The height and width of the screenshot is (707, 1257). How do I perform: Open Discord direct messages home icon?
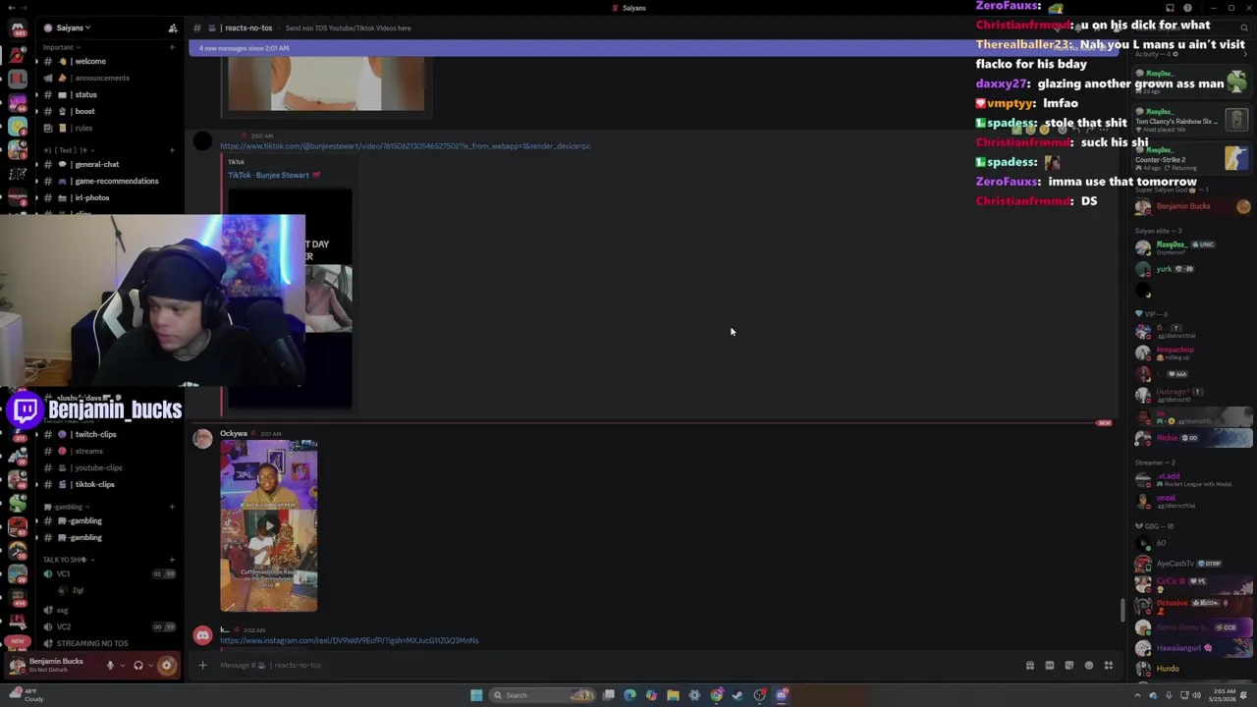[x=17, y=28]
